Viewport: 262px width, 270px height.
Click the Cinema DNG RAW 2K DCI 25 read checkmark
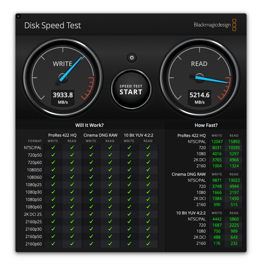[110, 214]
